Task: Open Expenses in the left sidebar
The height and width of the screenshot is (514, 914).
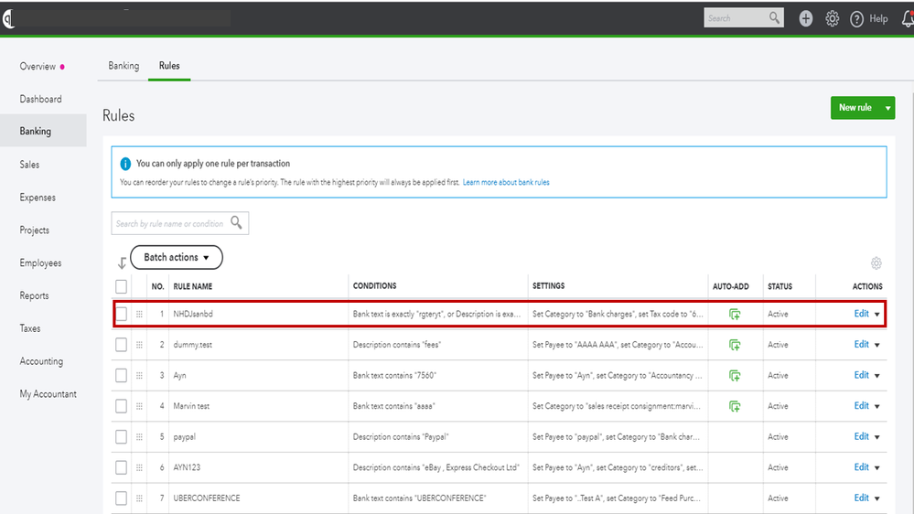Action: (38, 198)
